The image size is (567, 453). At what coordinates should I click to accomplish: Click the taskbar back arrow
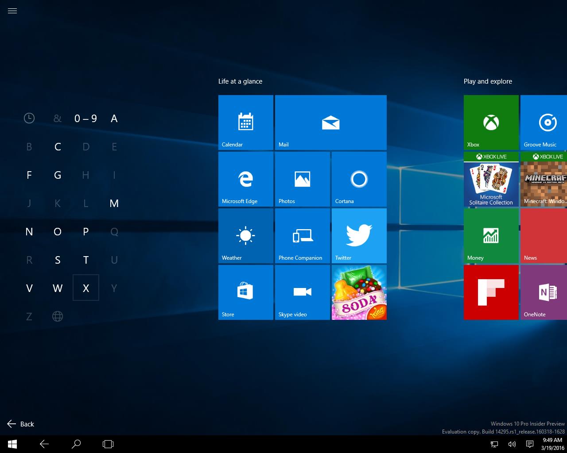44,444
